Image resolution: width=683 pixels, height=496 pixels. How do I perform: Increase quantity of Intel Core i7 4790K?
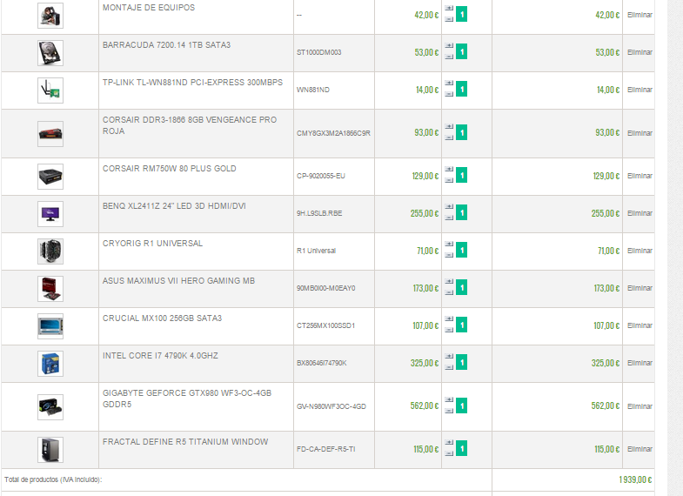pyautogui.click(x=449, y=357)
